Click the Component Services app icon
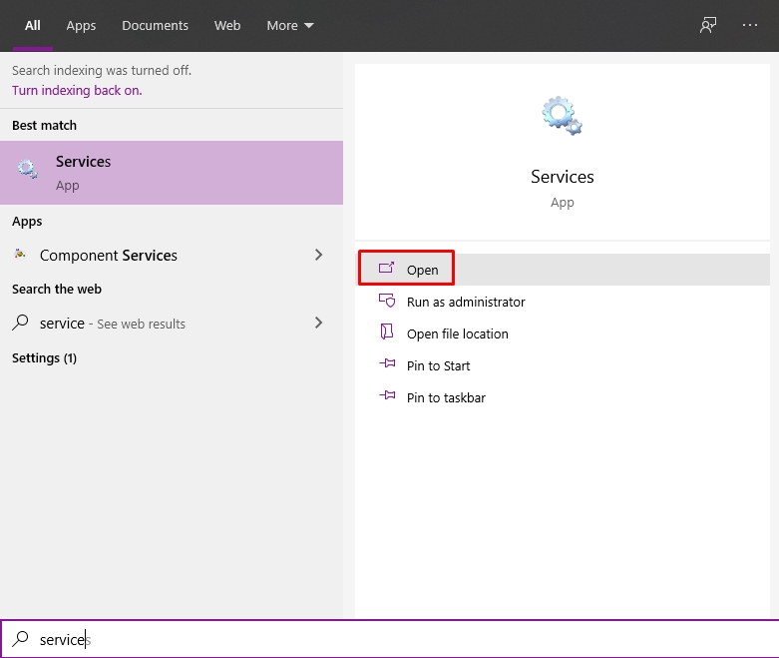This screenshot has height=658, width=779. (x=20, y=254)
